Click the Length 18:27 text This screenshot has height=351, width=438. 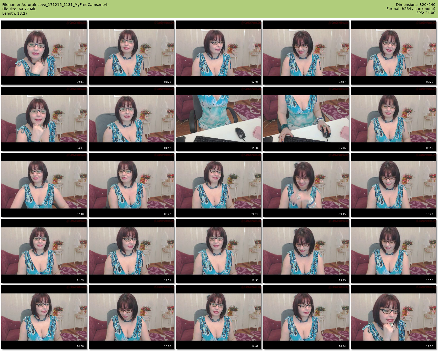point(15,13)
